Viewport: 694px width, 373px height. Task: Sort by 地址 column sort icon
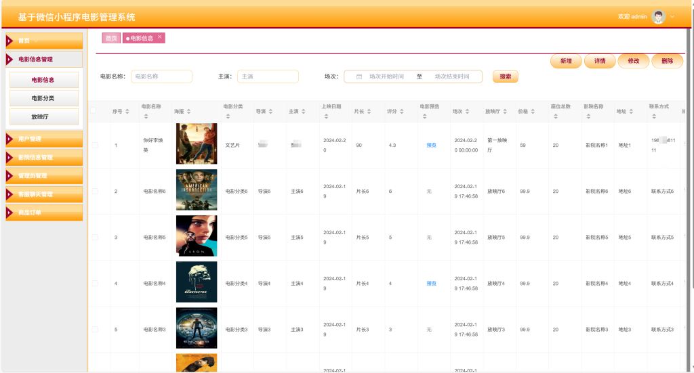(x=631, y=112)
